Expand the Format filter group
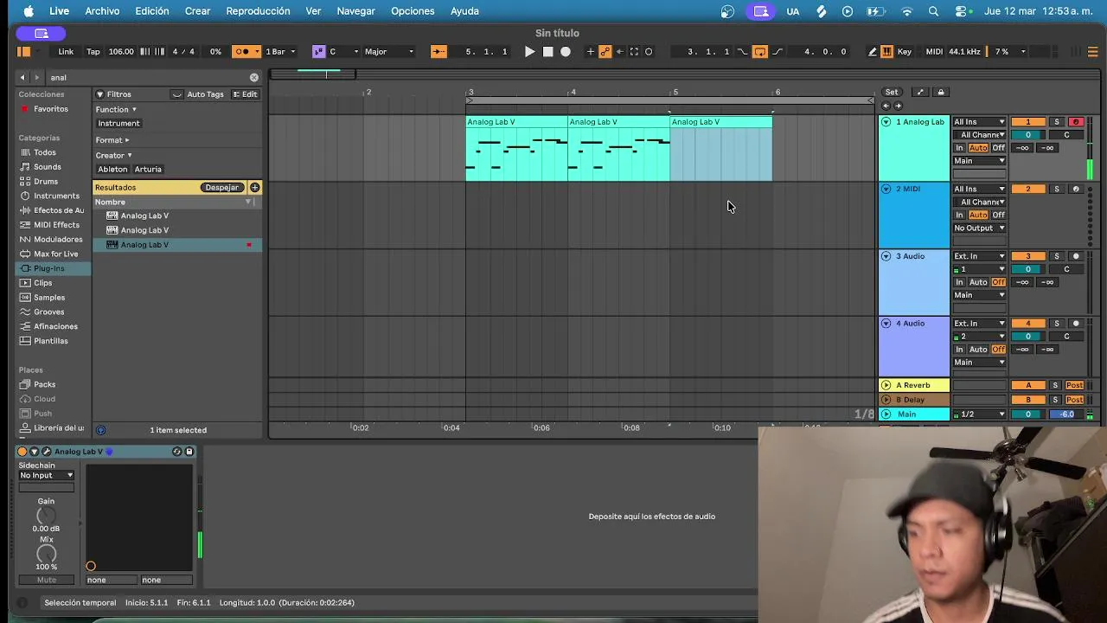Viewport: 1107px width, 623px height. tap(112, 140)
